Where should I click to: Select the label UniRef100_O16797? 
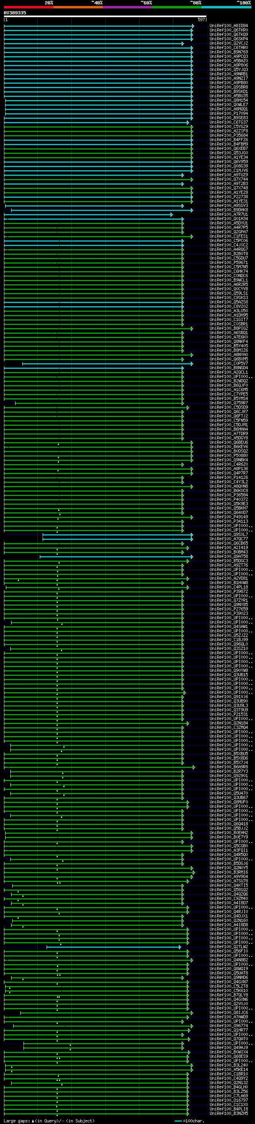pyautogui.click(x=229, y=1100)
